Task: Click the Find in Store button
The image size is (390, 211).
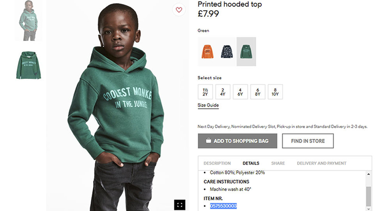Action: click(x=307, y=141)
